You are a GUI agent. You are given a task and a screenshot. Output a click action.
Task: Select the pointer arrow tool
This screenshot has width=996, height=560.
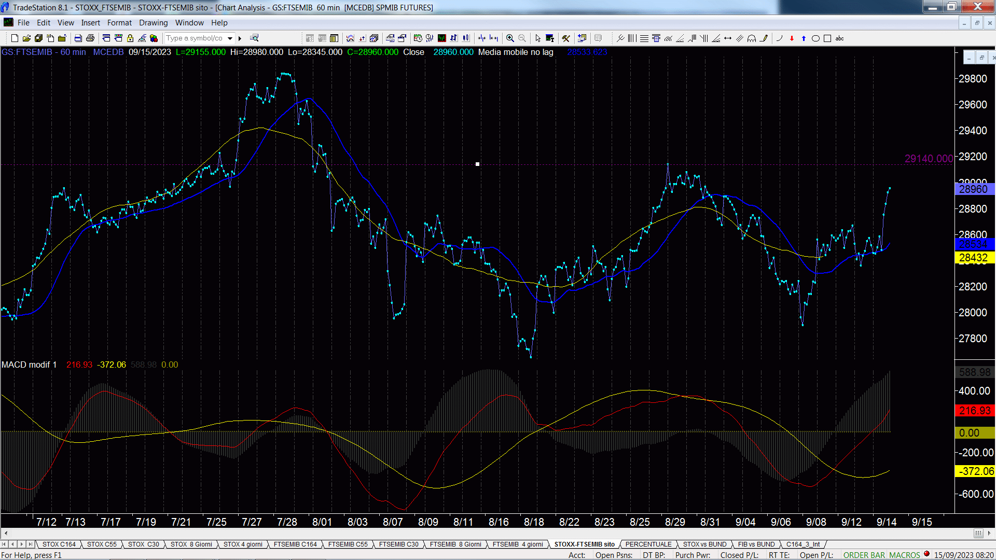pos(538,38)
